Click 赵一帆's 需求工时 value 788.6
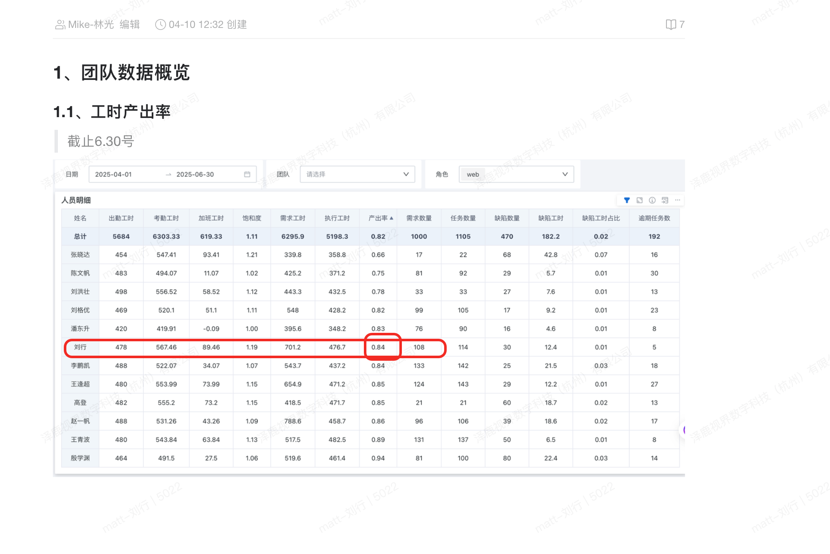 [x=292, y=421]
